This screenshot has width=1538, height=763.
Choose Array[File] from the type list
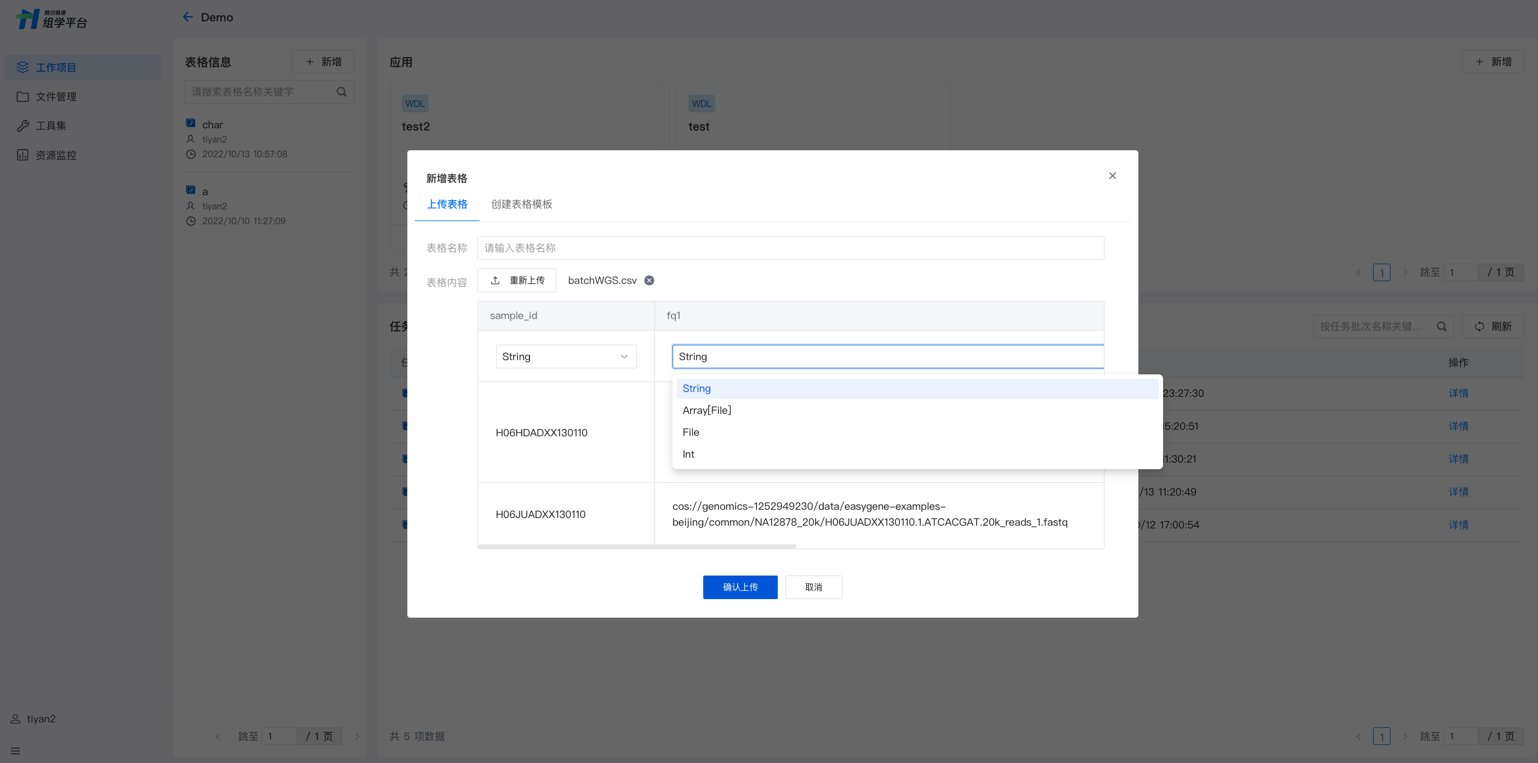(707, 410)
